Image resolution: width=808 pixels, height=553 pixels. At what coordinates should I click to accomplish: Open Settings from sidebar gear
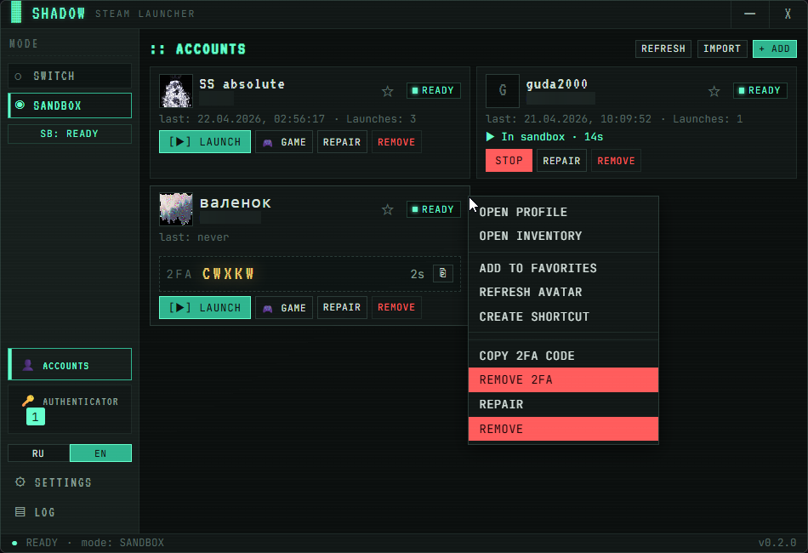(54, 482)
